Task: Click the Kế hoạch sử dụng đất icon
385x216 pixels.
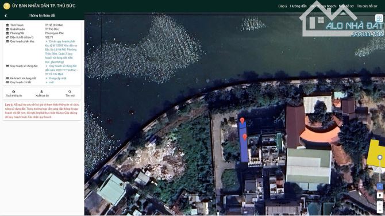Action: [x=7, y=78]
